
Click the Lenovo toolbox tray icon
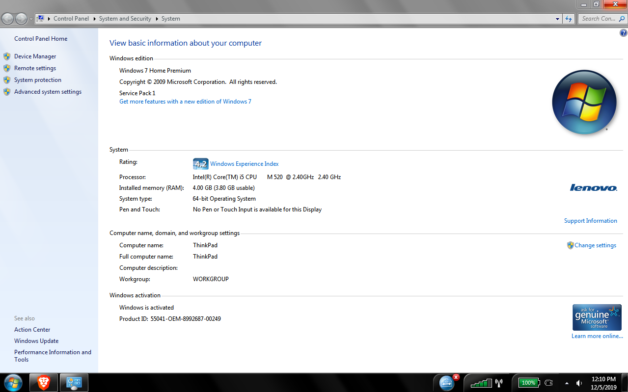(x=447, y=383)
